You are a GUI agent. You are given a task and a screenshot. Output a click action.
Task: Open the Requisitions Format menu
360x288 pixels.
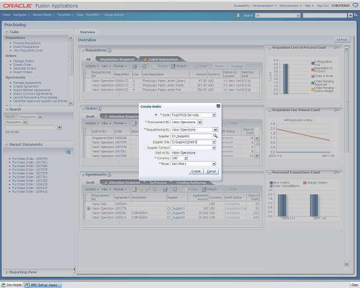pyautogui.click(x=120, y=66)
